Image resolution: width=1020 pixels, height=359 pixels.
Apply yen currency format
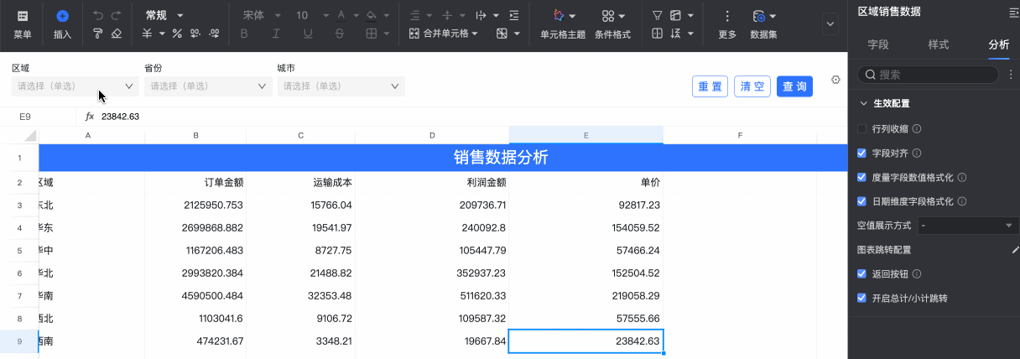pos(147,34)
